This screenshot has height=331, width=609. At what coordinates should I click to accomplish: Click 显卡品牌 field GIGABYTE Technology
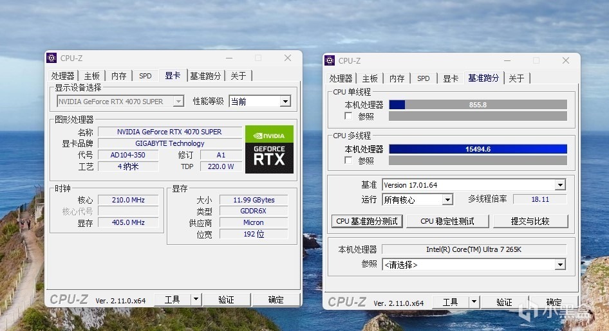(x=170, y=143)
